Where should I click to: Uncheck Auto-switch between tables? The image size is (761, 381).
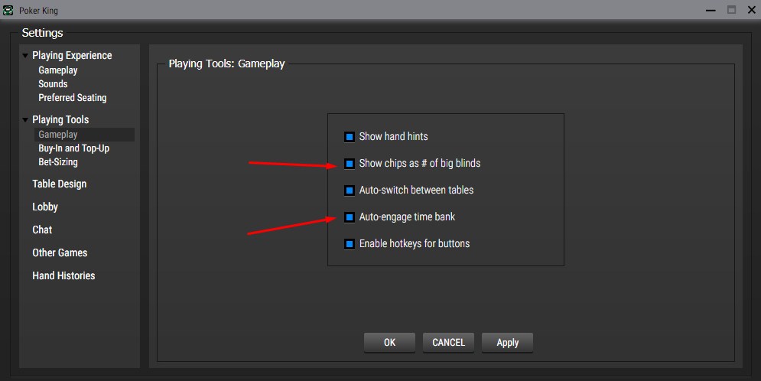[350, 190]
